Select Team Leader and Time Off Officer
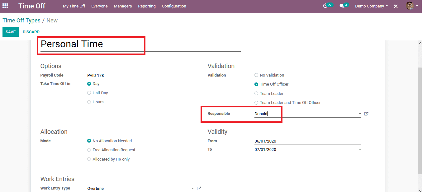The height and width of the screenshot is (192, 422). [x=256, y=103]
